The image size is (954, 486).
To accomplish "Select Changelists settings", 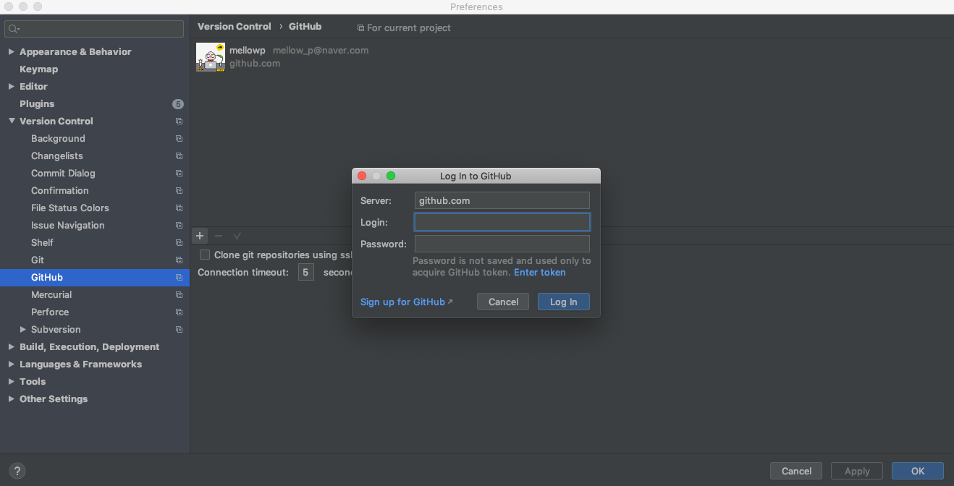I will point(57,156).
